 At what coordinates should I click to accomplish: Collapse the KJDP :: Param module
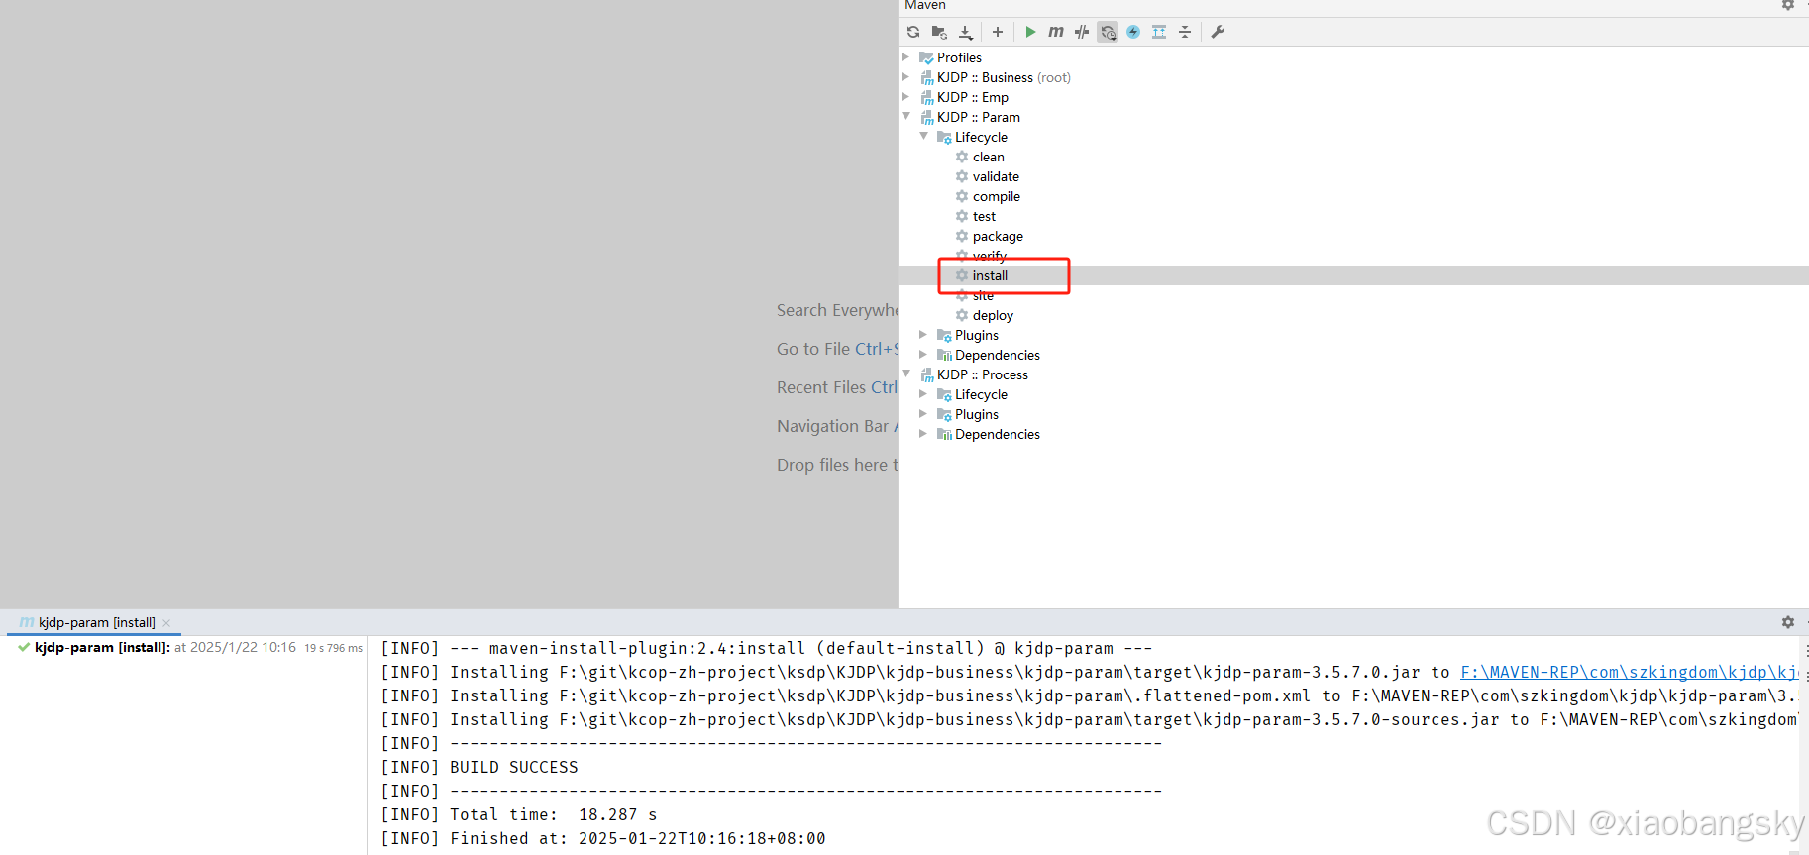tap(905, 117)
